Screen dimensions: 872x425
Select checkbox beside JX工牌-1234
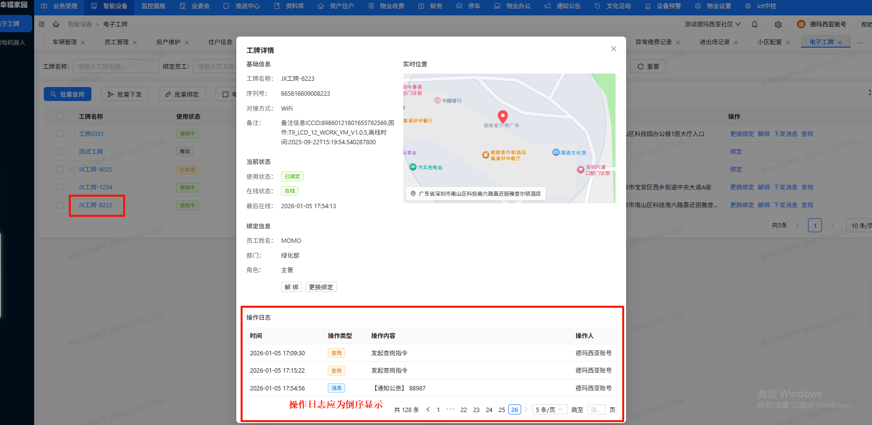[x=59, y=187]
